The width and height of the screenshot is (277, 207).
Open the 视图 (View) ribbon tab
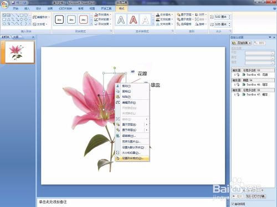tap(92, 9)
